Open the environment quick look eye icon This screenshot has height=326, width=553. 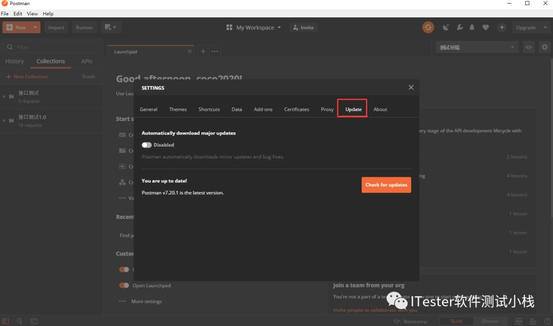click(x=528, y=47)
